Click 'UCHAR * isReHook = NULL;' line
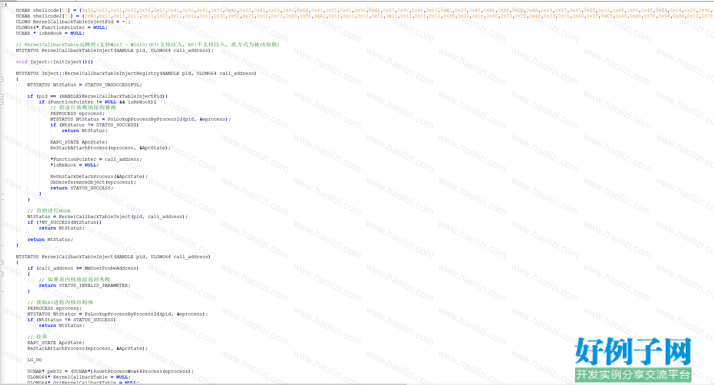This screenshot has height=385, width=714. click(50, 33)
